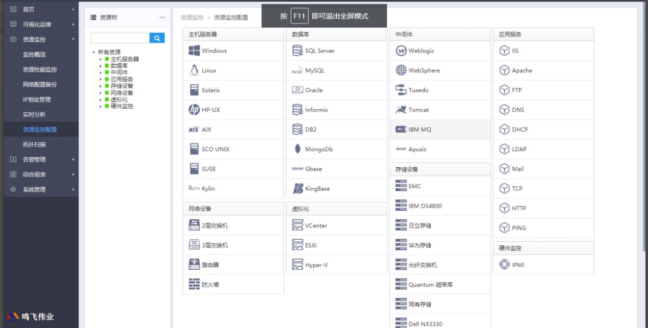Select the Linux penguin icon

[194, 70]
